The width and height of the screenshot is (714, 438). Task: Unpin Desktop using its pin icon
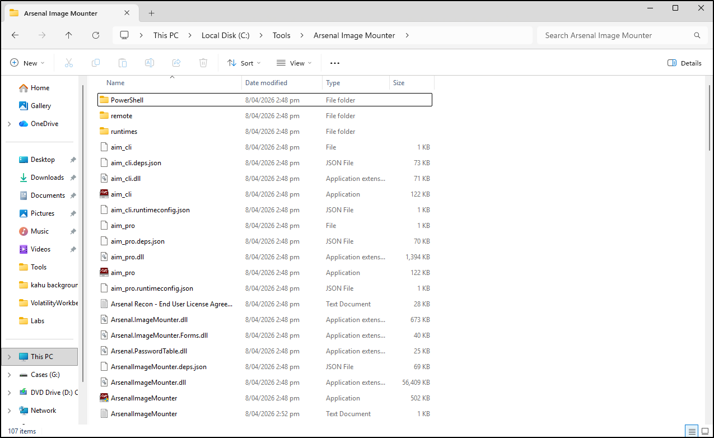click(73, 160)
